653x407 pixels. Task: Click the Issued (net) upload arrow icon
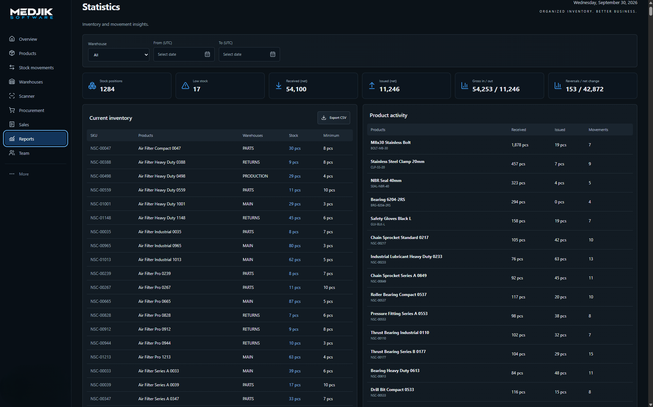(372, 86)
